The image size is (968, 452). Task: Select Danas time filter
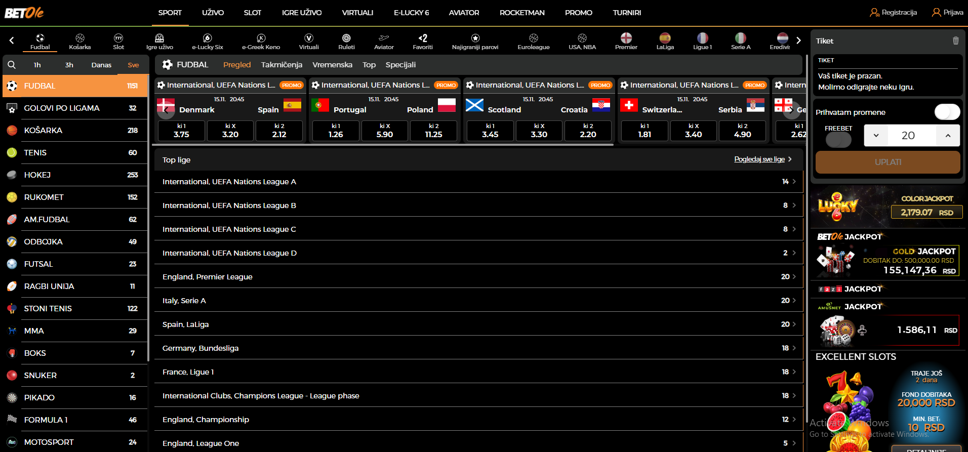[101, 65]
